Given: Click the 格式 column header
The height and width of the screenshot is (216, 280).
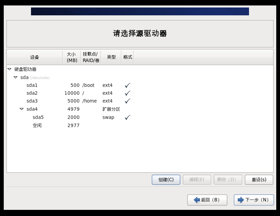Looking at the screenshot, I should (x=127, y=57).
